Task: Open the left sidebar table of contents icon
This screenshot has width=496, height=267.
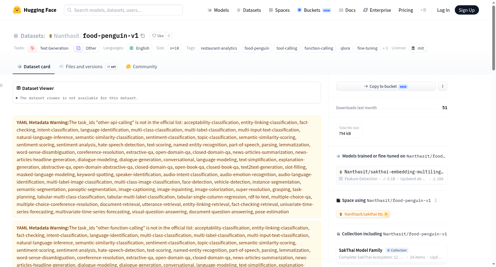Action: [2, 85]
